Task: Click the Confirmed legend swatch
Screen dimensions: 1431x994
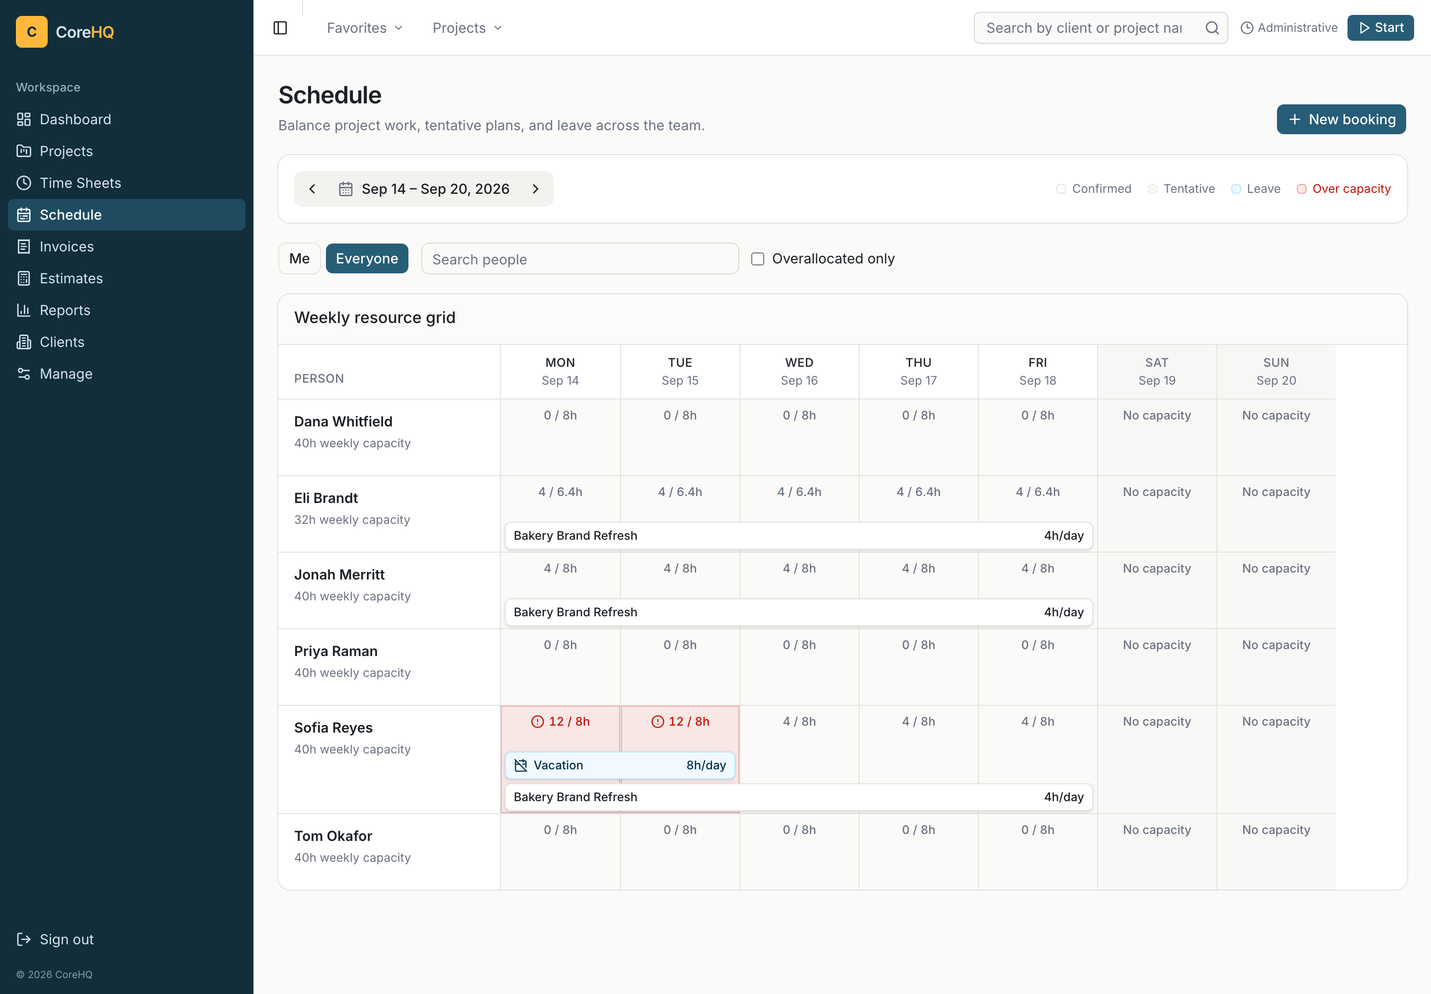Action: pos(1061,189)
